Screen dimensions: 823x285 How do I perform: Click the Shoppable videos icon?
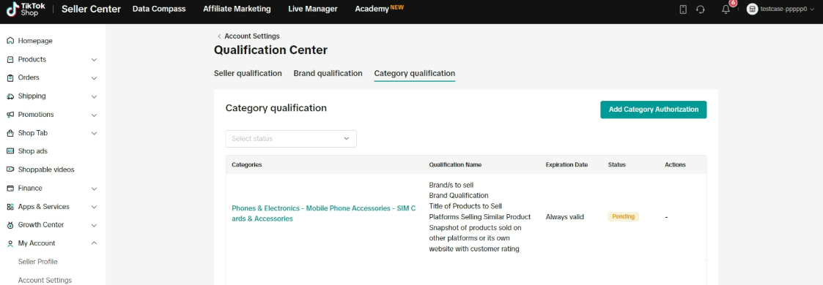pyautogui.click(x=10, y=170)
